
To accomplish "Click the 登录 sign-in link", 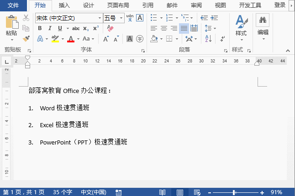I will click(x=279, y=5).
